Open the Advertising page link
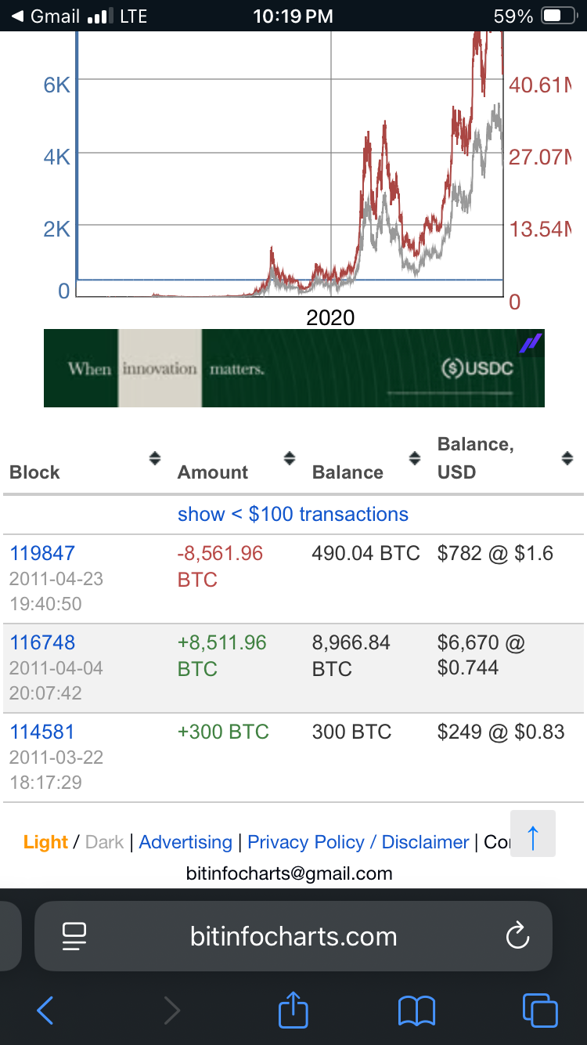Image resolution: width=587 pixels, height=1045 pixels. coord(185,842)
